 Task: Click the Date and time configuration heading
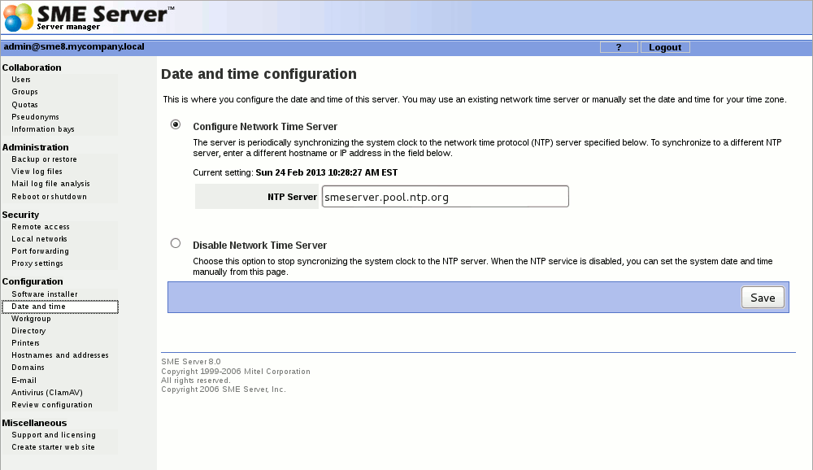coord(259,74)
